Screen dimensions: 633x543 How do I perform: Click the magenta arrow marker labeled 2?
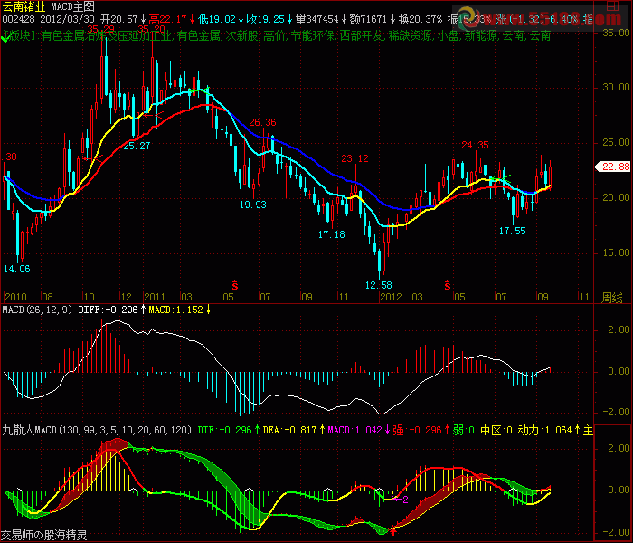point(401,499)
